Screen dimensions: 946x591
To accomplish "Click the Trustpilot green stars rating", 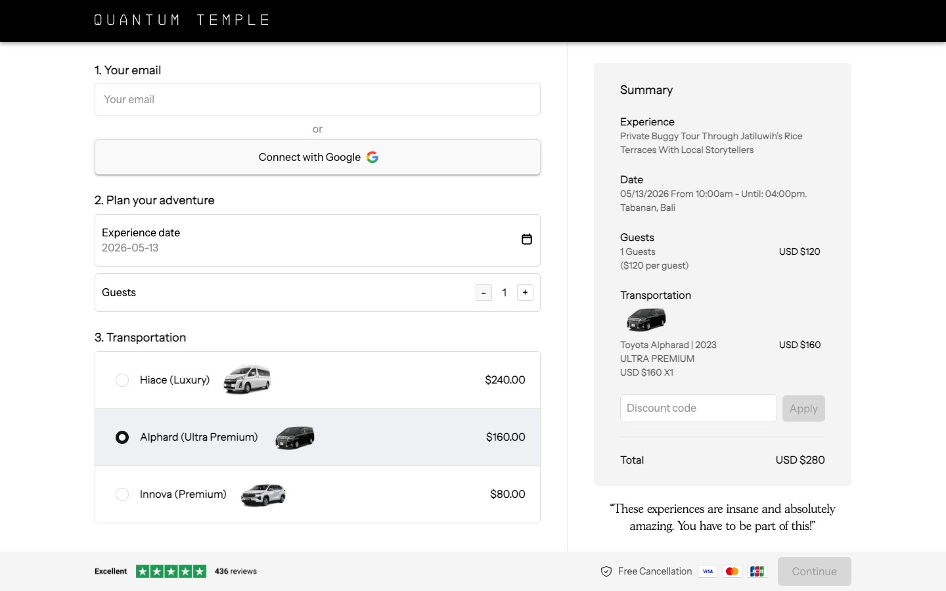I will tap(171, 571).
